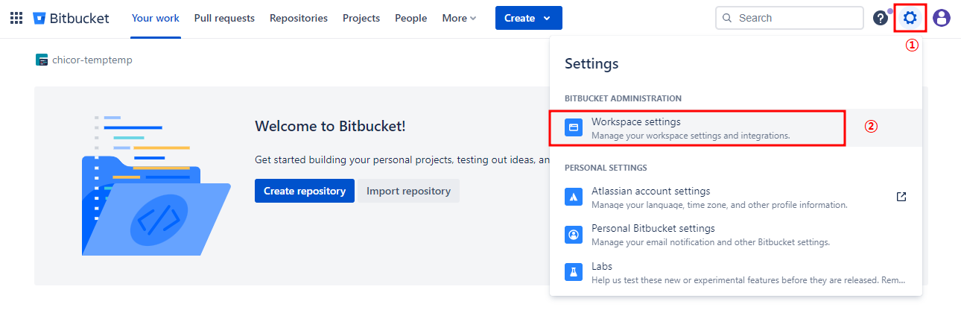Open the user profile avatar
Viewport: 961px width, 310px height.
[x=942, y=18]
